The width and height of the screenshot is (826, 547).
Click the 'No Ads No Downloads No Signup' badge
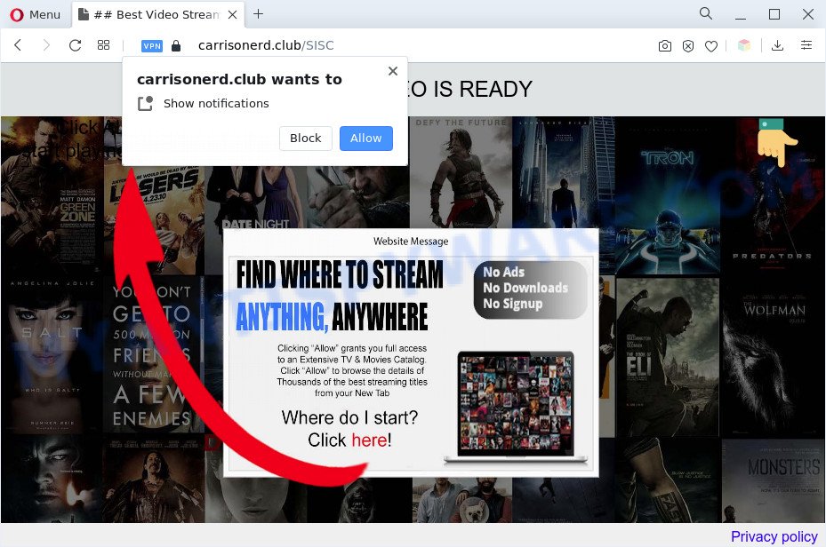click(x=531, y=289)
